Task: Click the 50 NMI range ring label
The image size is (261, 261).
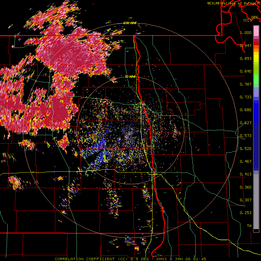Action: tap(130, 77)
